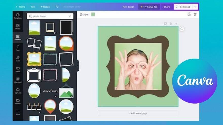Image resolution: width=223 pixels, height=125 pixels.
Task: Click the trash delete icon
Action: (x=195, y=14)
